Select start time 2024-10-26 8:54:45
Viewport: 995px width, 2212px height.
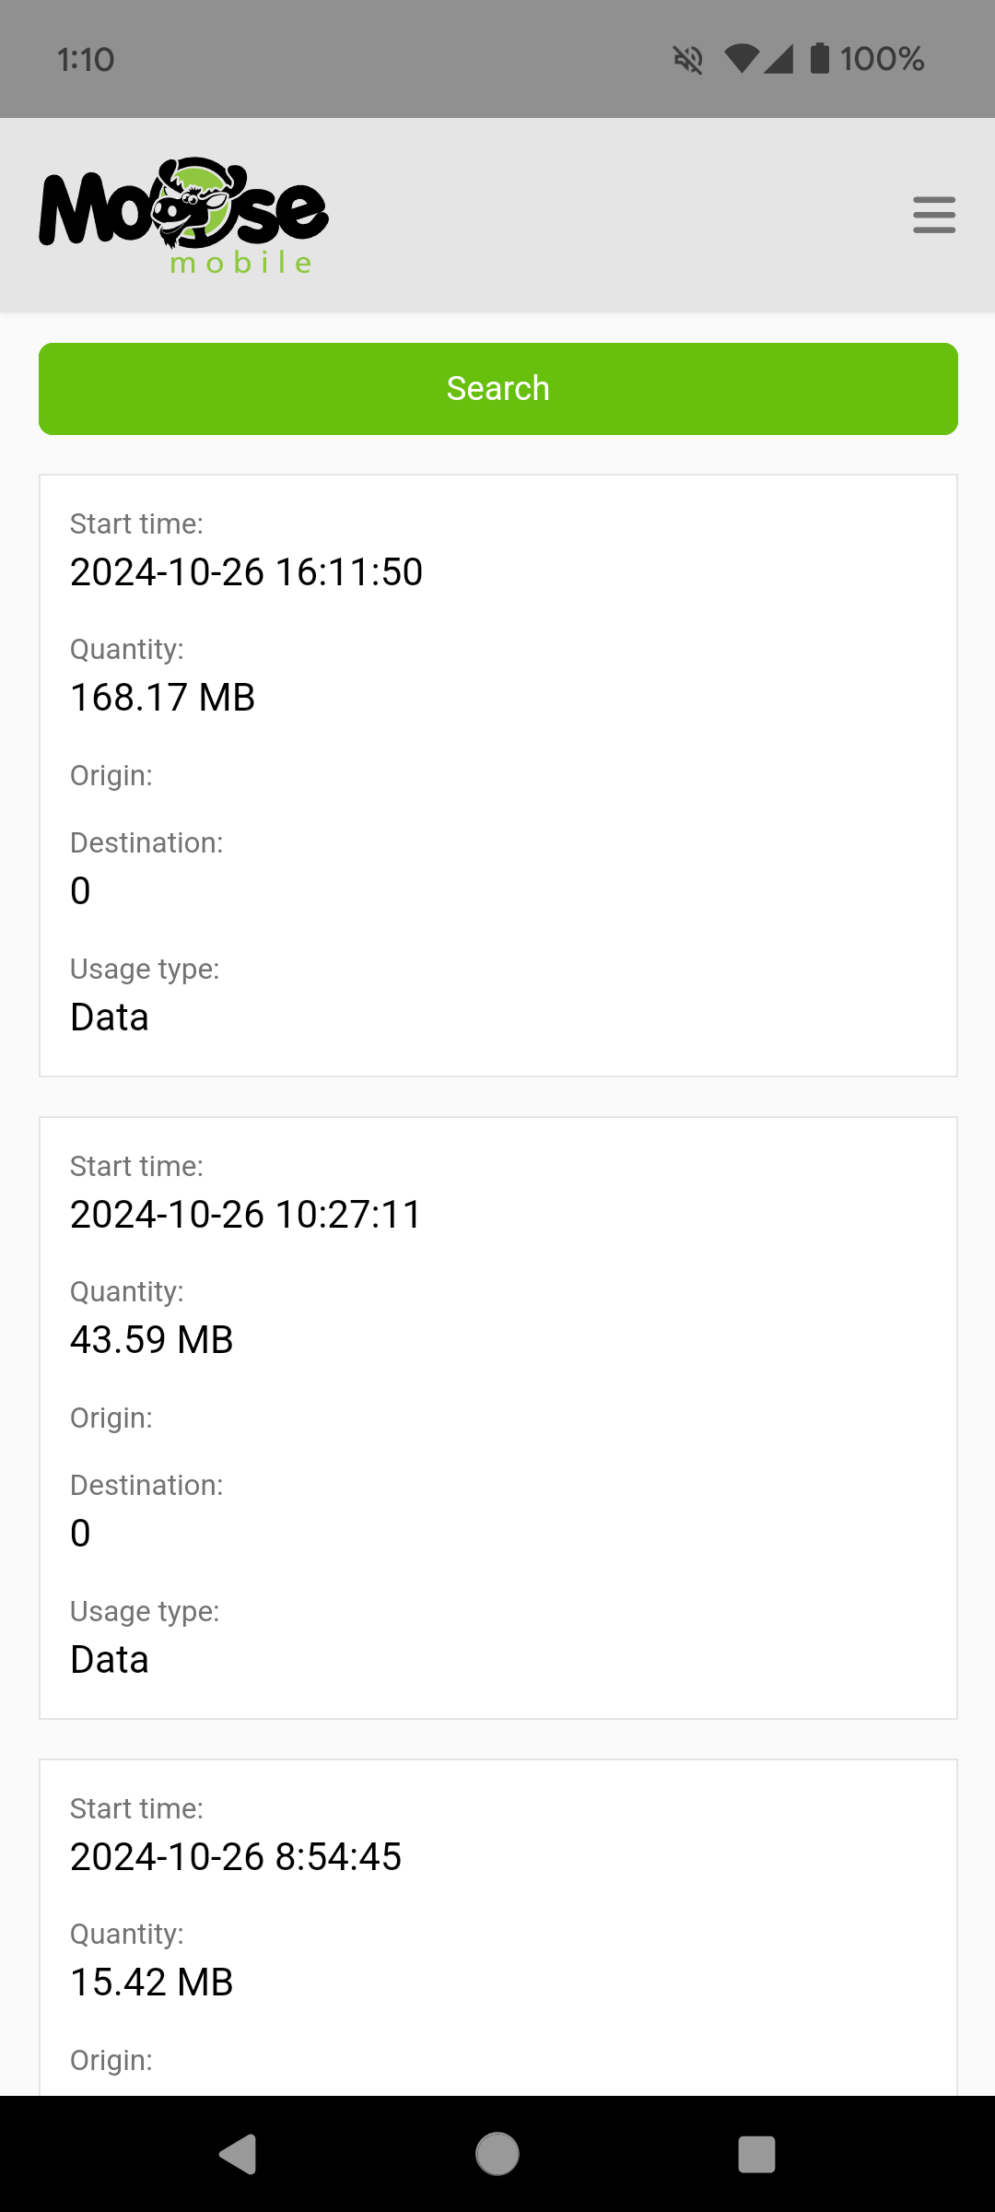236,1857
